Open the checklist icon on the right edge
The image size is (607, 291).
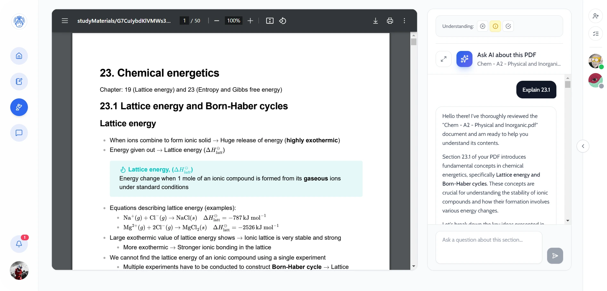595,33
